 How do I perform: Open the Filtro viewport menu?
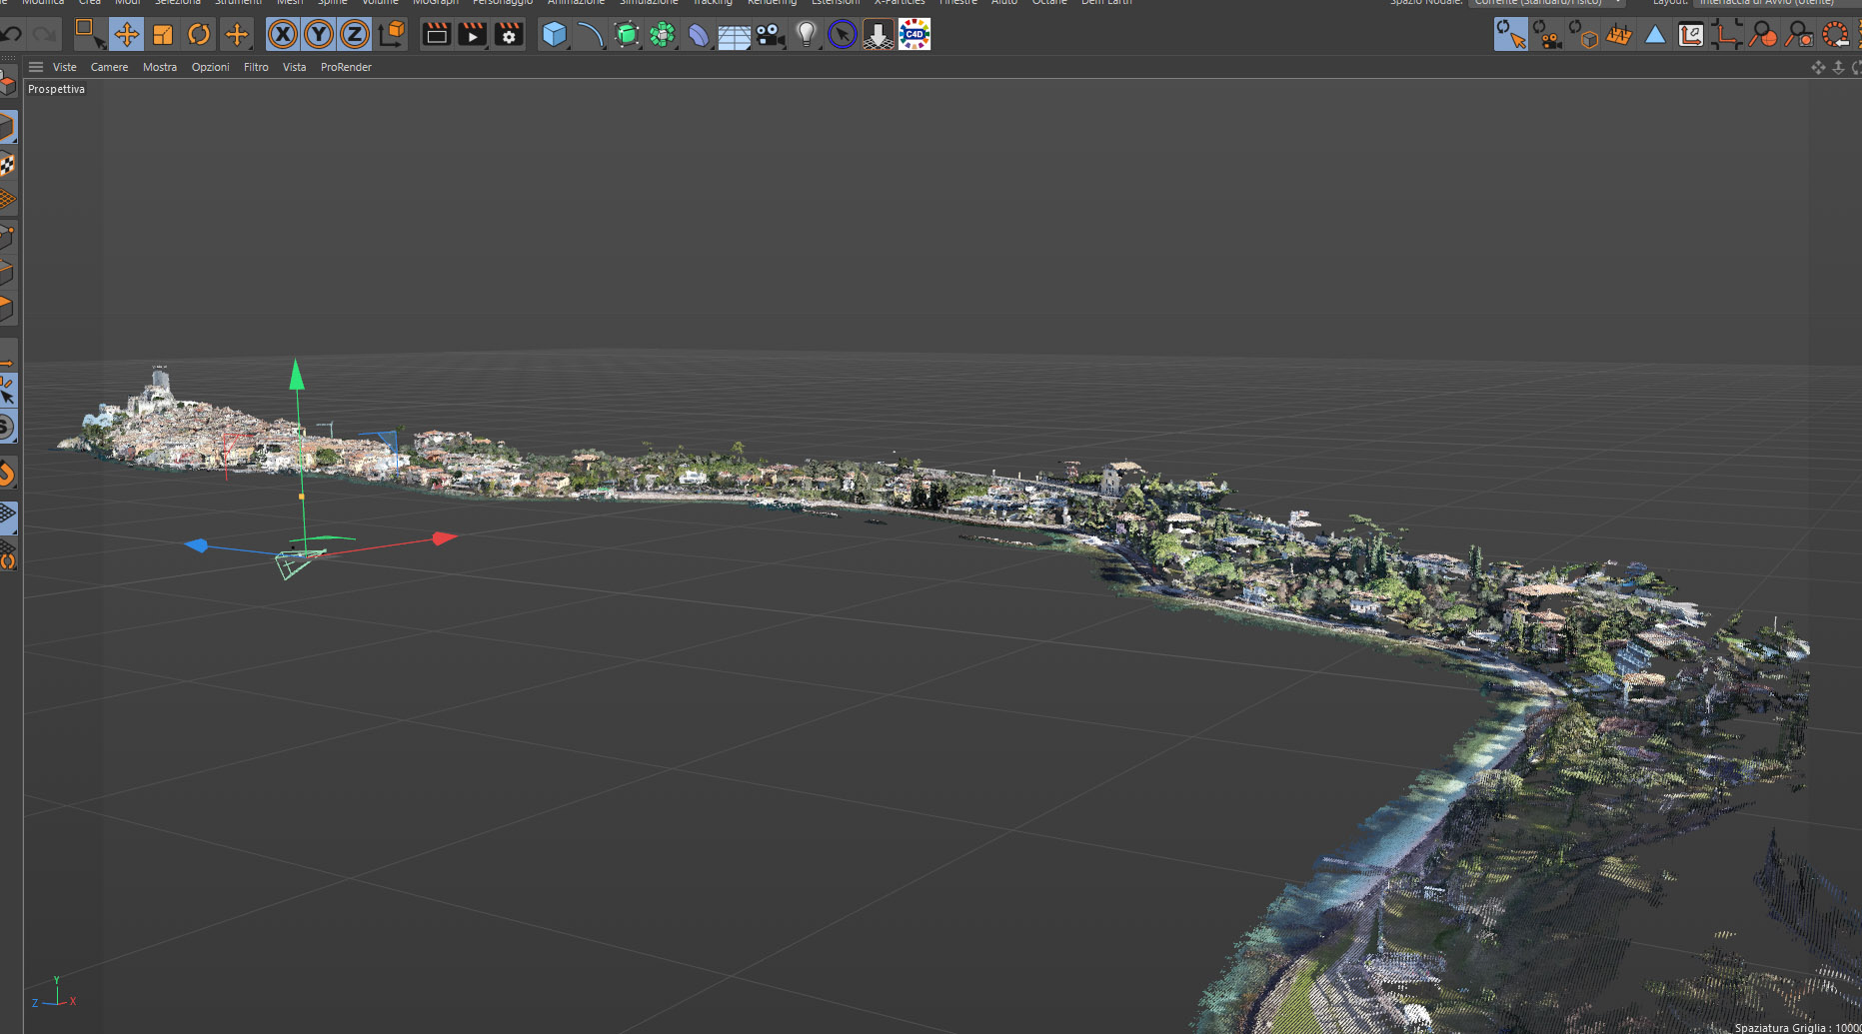pyautogui.click(x=256, y=67)
